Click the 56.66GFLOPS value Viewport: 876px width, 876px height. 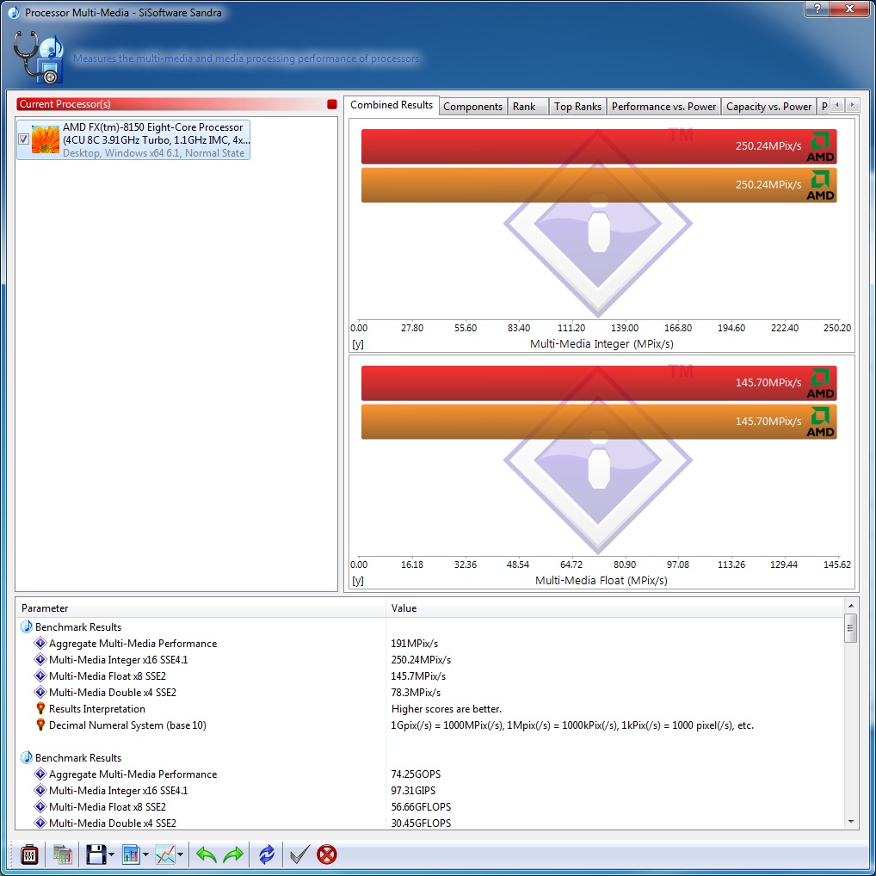(421, 806)
